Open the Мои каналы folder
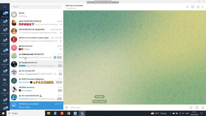This screenshot has width=206, height=116. [x=5, y=82]
